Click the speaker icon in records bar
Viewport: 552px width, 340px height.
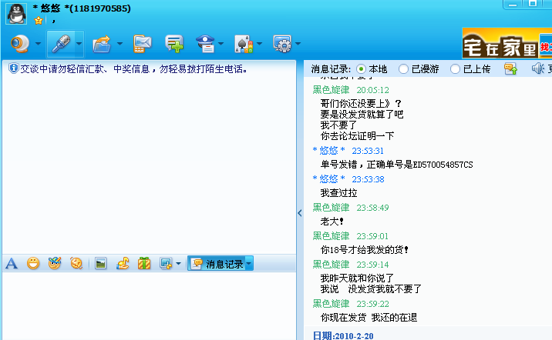[x=538, y=68]
